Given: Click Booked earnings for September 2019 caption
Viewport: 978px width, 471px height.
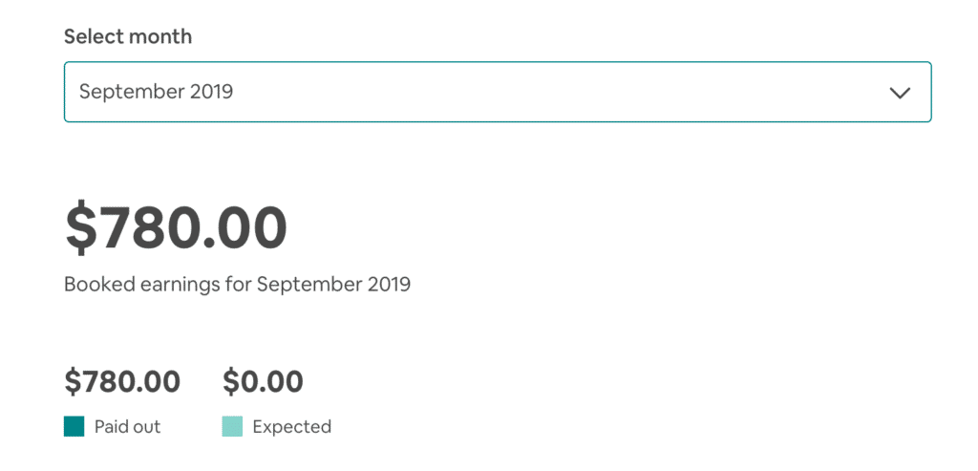Looking at the screenshot, I should pyautogui.click(x=237, y=285).
